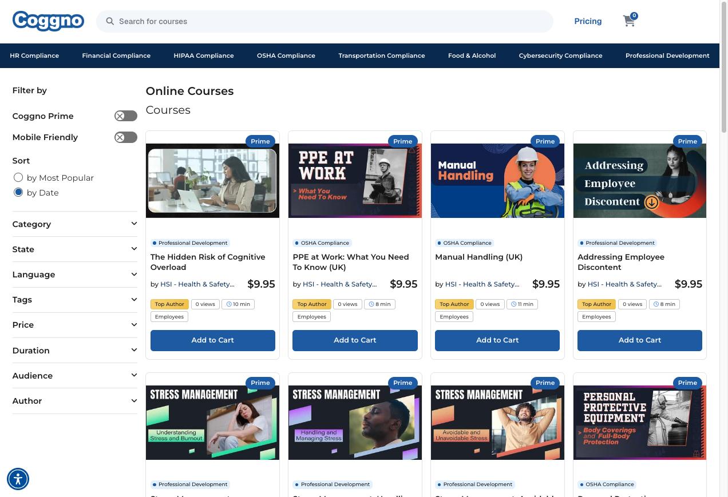Click Prime badge on PPE at Work card
This screenshot has height=497, width=728.
click(x=402, y=141)
